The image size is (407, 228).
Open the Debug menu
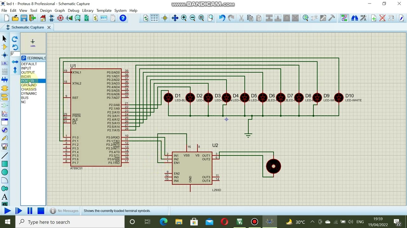pyautogui.click(x=73, y=10)
